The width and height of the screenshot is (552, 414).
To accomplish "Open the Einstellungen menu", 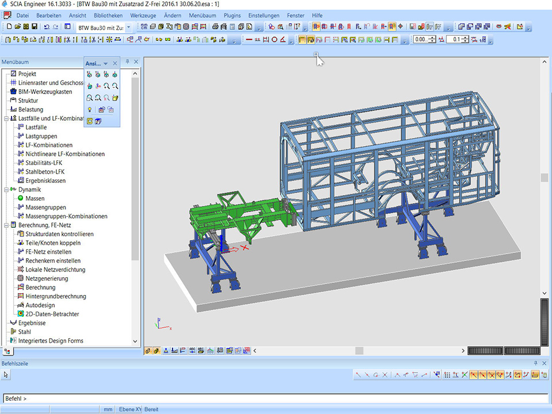I will point(264,16).
